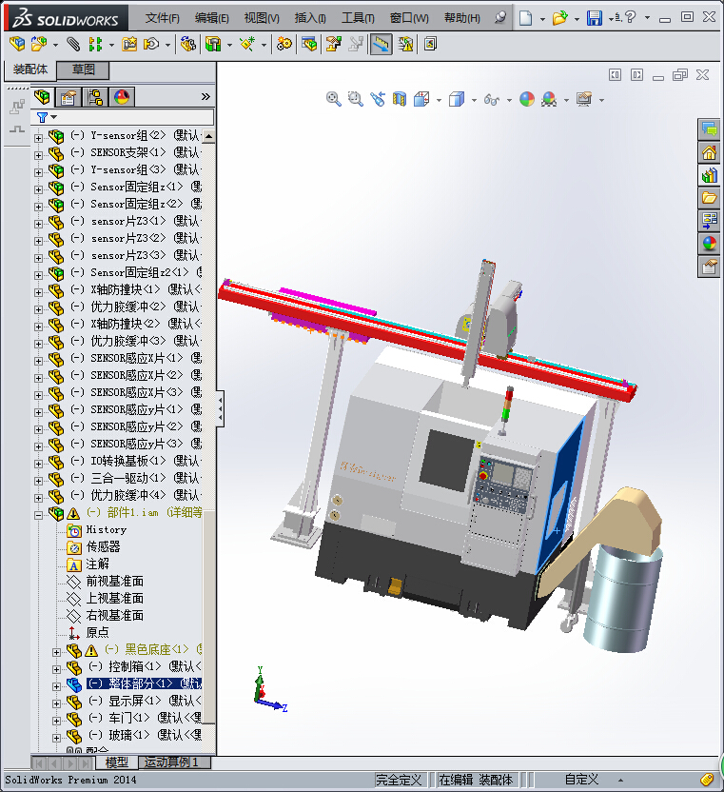This screenshot has width=724, height=792.
Task: Click the Assembly Features icon
Action: [213, 45]
